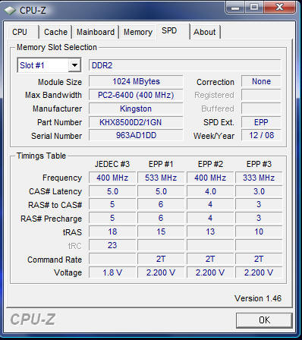The width and height of the screenshot is (302, 340).
Task: Click the SPD Ext. value EPP
Action: [x=261, y=122]
